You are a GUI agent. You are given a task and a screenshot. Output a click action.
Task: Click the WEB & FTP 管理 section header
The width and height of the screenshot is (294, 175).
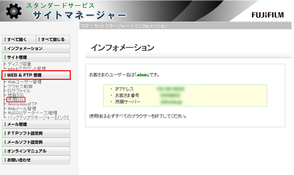pos(36,75)
